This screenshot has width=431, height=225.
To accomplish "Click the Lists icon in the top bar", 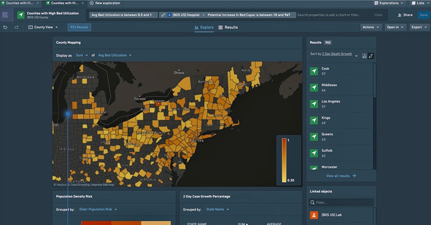I will [414, 3].
